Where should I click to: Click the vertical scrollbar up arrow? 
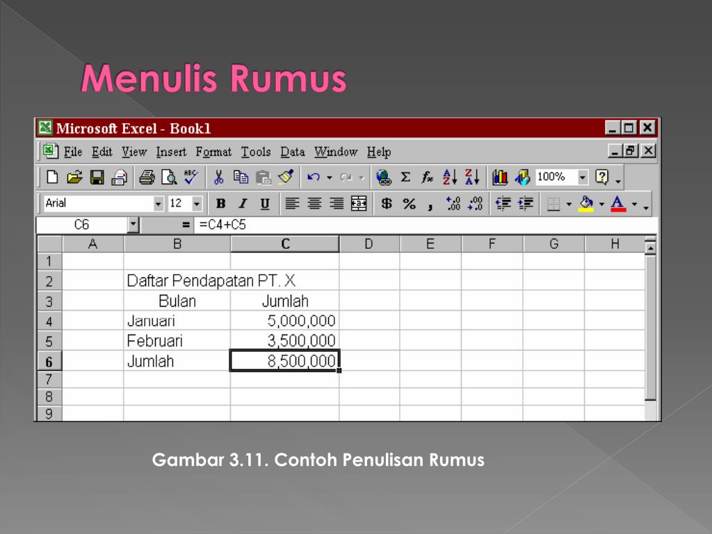pos(651,248)
